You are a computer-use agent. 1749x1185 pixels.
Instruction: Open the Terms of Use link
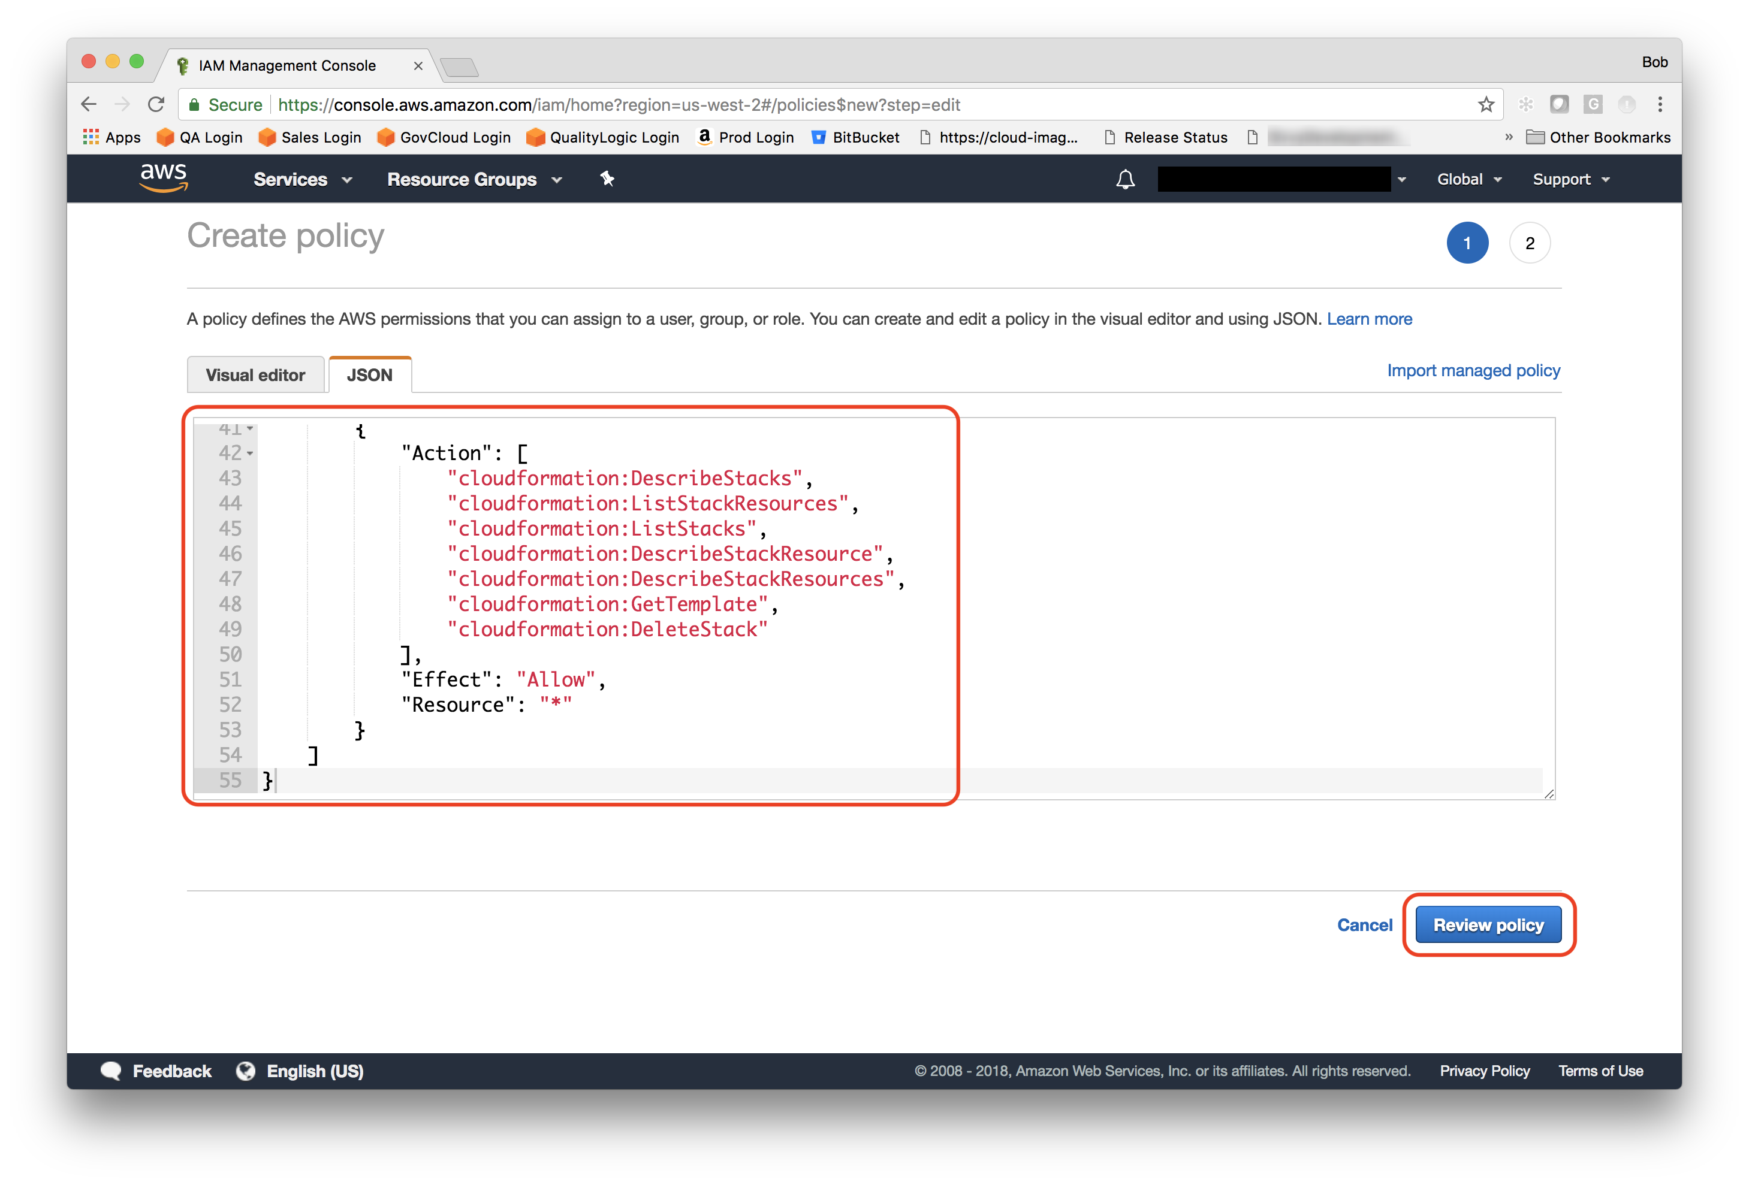tap(1600, 1071)
